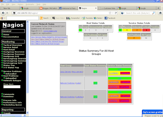
Task: Open the search engine selector dropdown
Action: [x=125, y=13]
